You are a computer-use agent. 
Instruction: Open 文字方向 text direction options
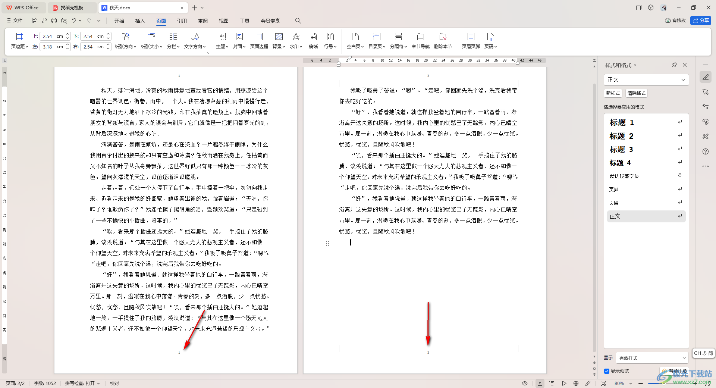[x=195, y=41]
